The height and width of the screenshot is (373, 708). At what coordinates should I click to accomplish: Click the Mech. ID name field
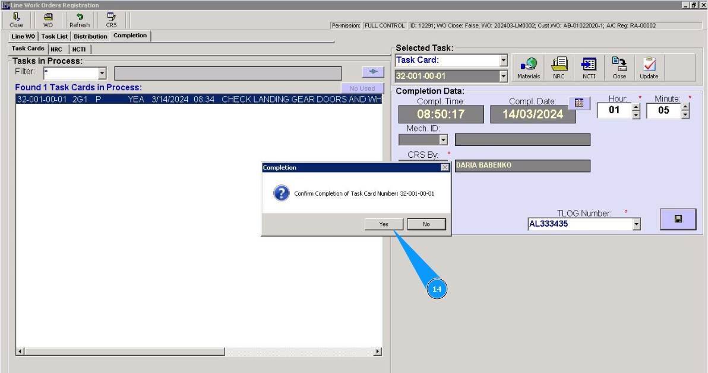[x=523, y=139]
